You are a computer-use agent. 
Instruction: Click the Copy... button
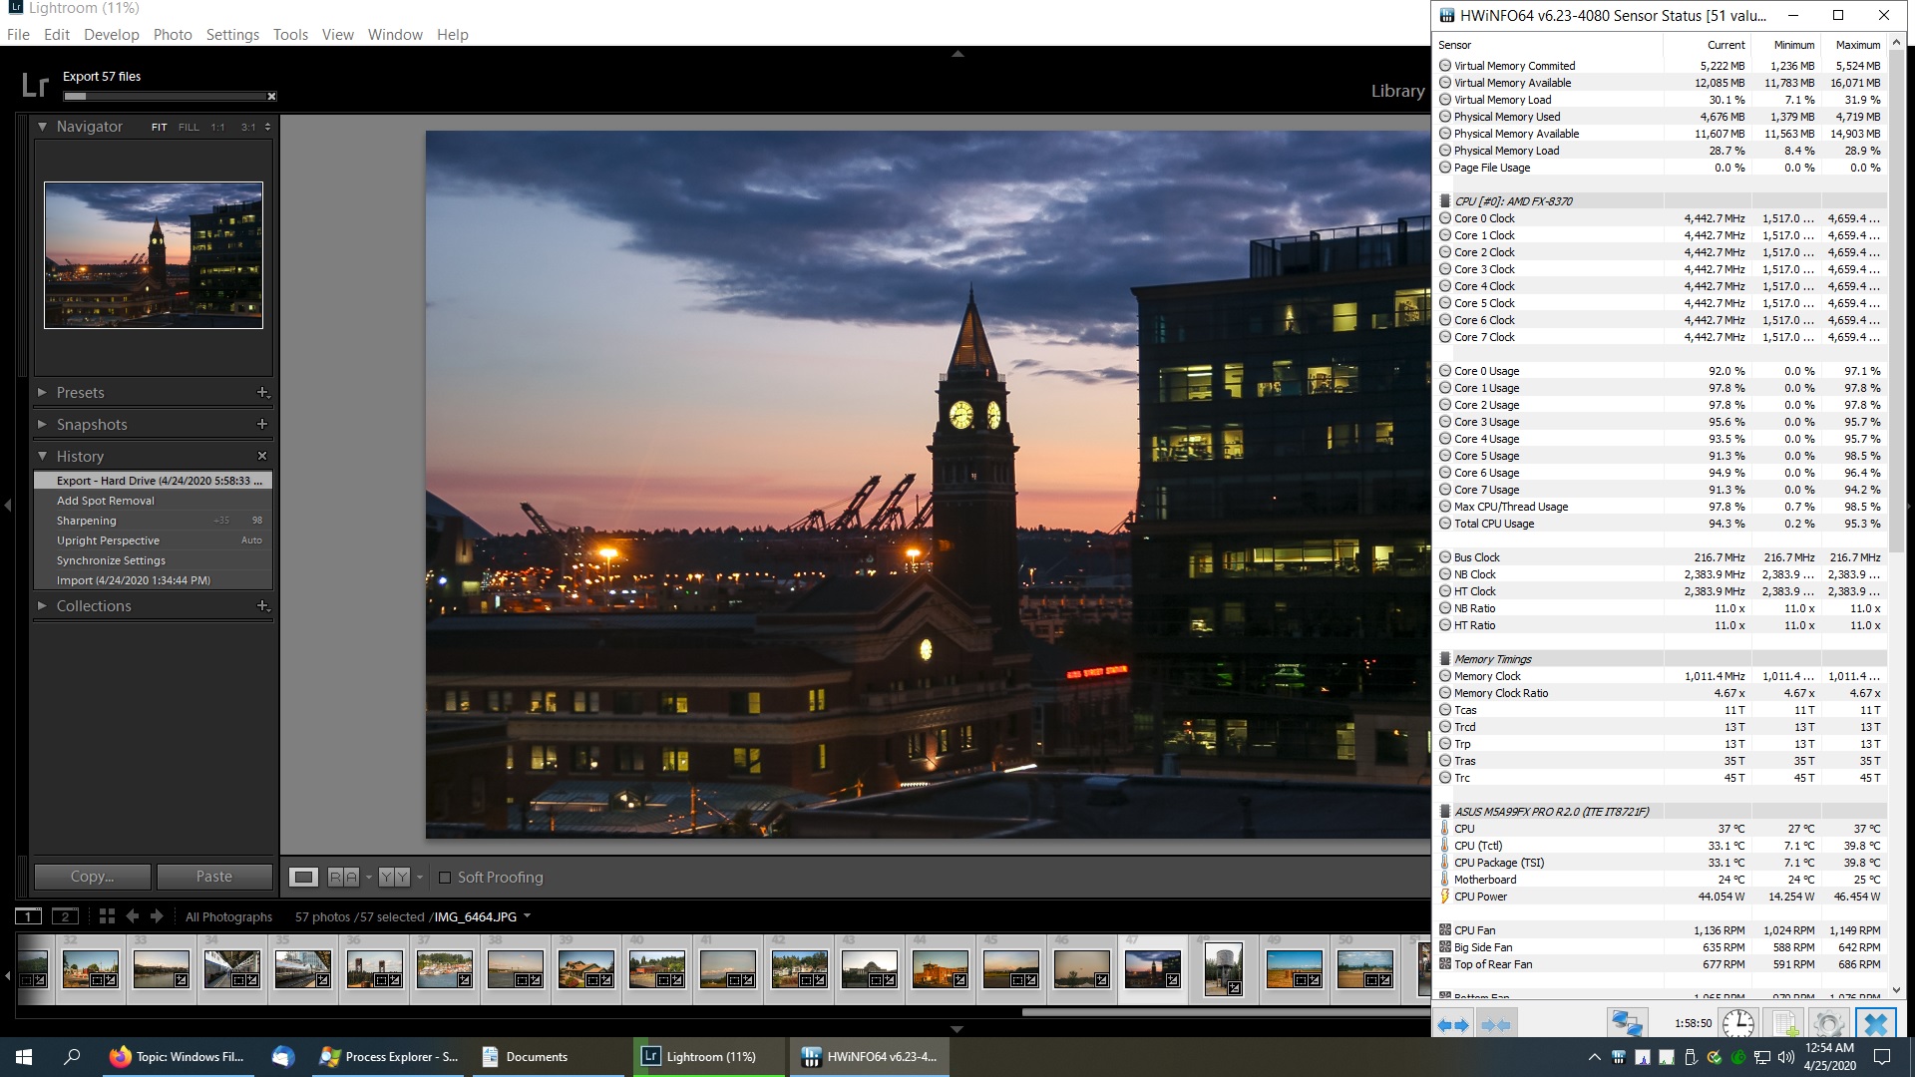click(x=93, y=877)
